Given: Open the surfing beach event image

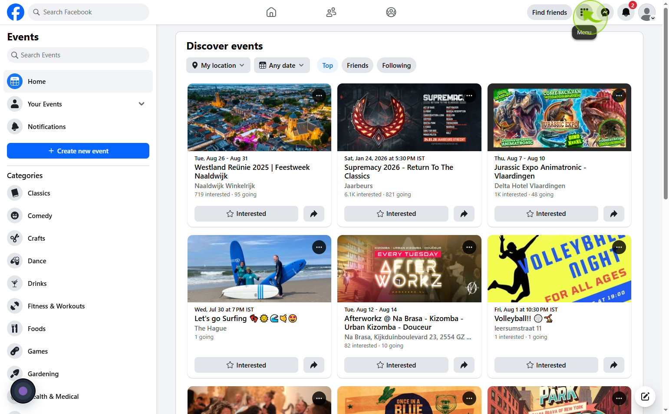Looking at the screenshot, I should tap(259, 268).
